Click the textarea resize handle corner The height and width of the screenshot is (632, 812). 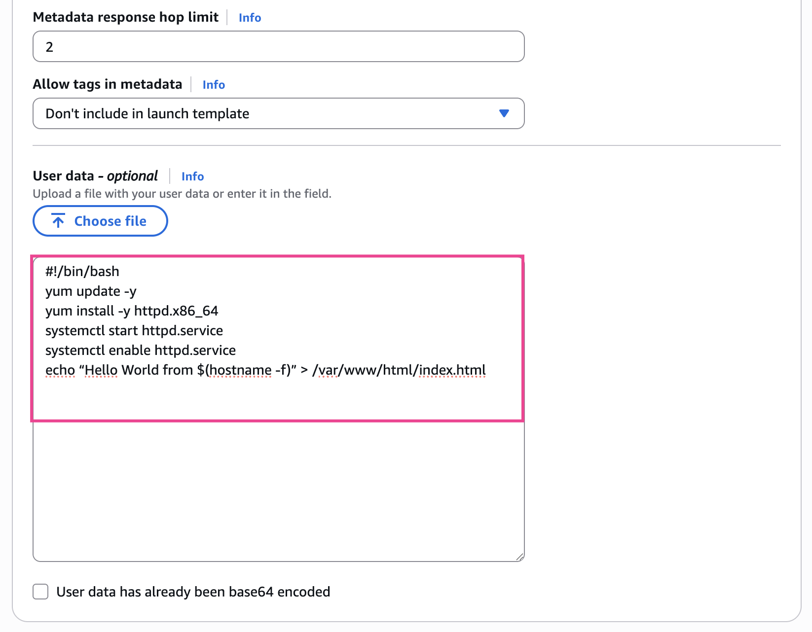click(519, 557)
